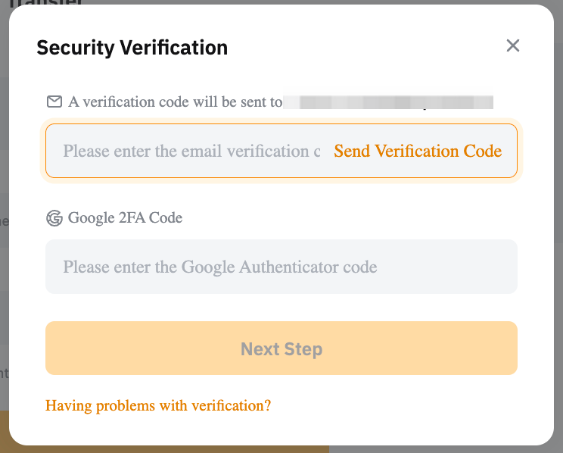Click placeholder "Please enter the Google Authenticator code"
This screenshot has width=563, height=453.
click(x=219, y=267)
